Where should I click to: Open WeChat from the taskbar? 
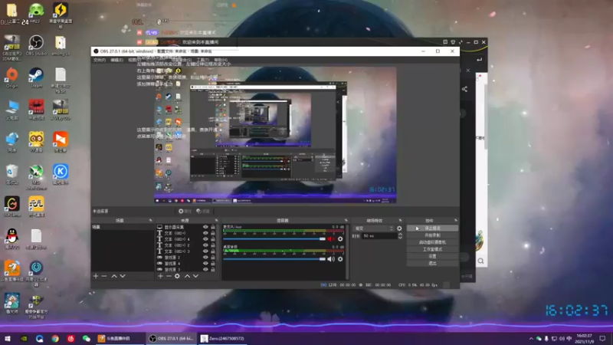tap(87, 338)
